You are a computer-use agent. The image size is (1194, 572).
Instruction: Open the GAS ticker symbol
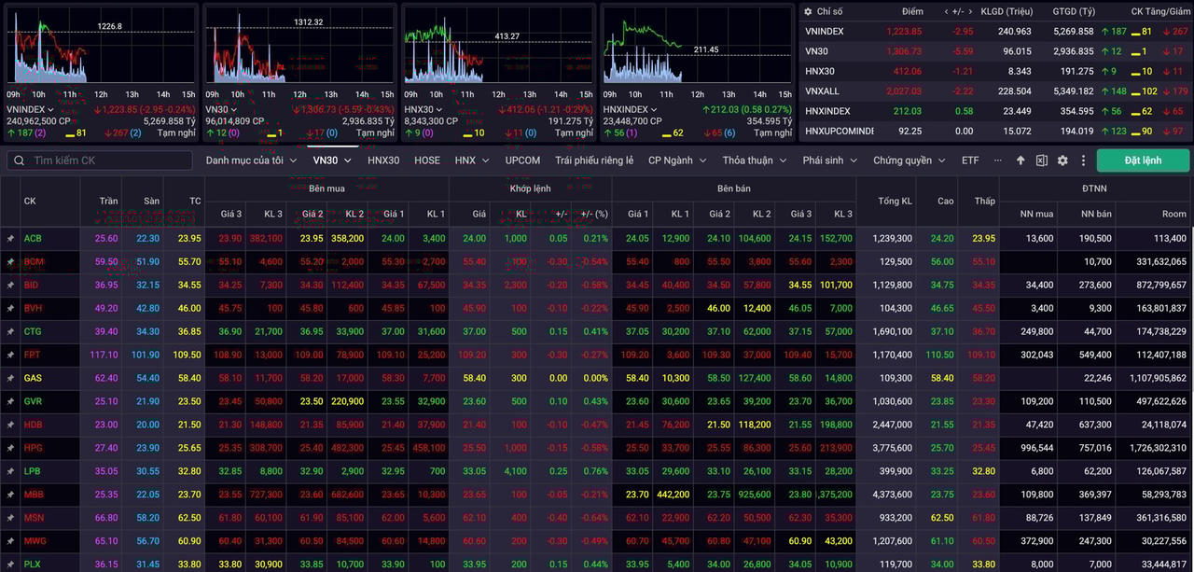pos(33,379)
